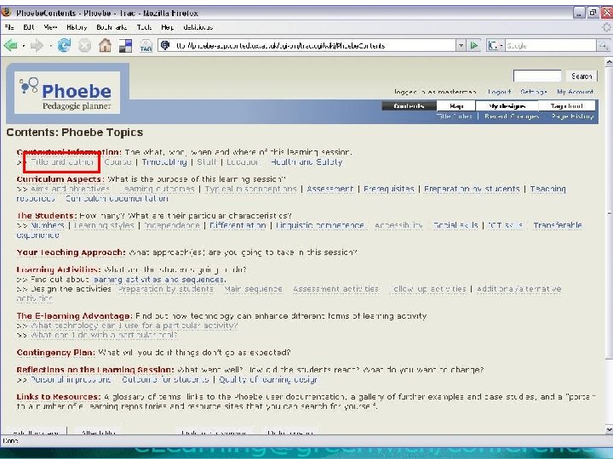The height and width of the screenshot is (459, 613).
Task: Click the greyed Stop loading icon
Action: point(84,46)
